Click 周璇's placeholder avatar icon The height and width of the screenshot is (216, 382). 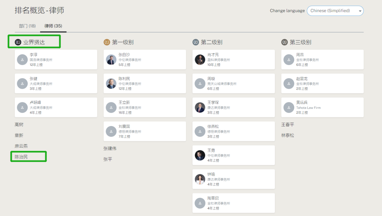tap(200, 83)
